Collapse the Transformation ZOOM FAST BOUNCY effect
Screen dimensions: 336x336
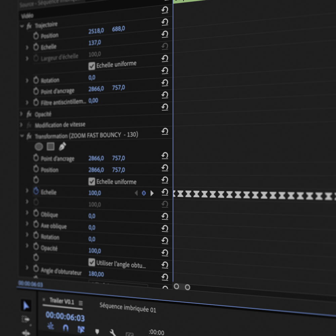(x=22, y=136)
